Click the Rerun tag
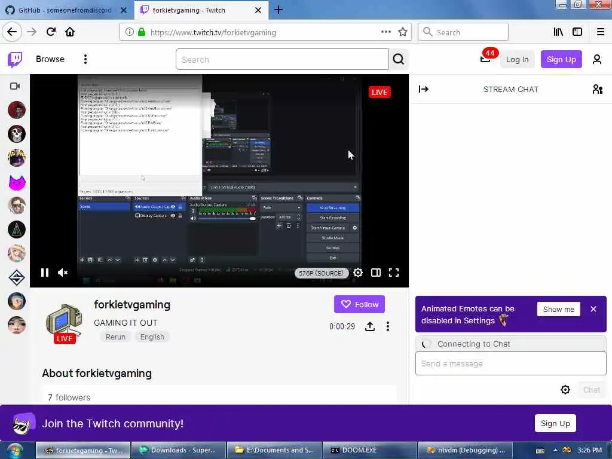This screenshot has height=459, width=612. point(115,337)
